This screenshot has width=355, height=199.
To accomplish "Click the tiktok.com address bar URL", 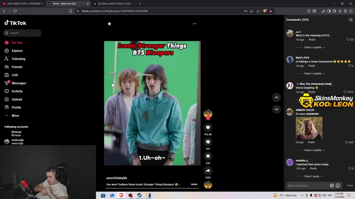I will coord(115,11).
